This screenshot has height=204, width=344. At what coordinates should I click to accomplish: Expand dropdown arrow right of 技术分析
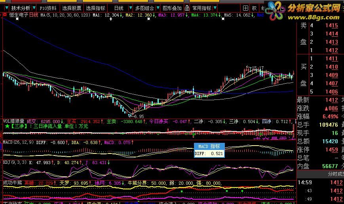34,8
